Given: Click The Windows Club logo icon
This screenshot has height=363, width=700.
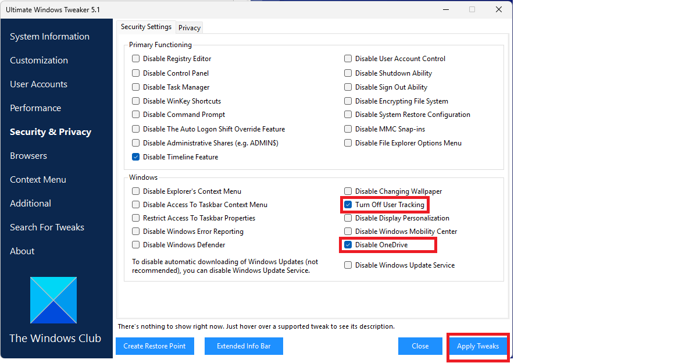Looking at the screenshot, I should click(53, 300).
